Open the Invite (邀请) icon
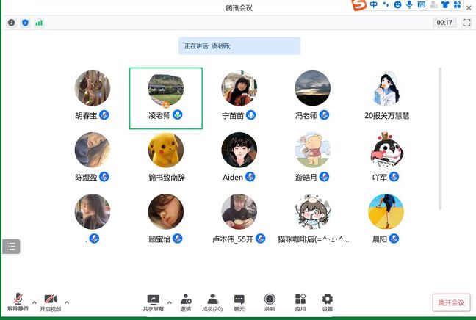This screenshot has width=476, height=320. pyautogui.click(x=185, y=302)
